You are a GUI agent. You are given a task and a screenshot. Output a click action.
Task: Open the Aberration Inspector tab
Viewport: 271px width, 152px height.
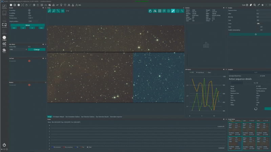click(116, 117)
